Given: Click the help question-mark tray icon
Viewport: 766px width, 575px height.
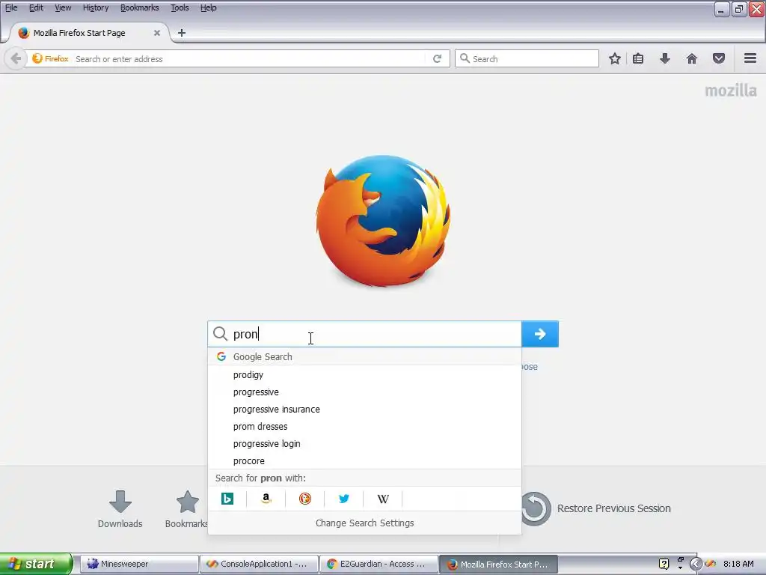Looking at the screenshot, I should 664,565.
